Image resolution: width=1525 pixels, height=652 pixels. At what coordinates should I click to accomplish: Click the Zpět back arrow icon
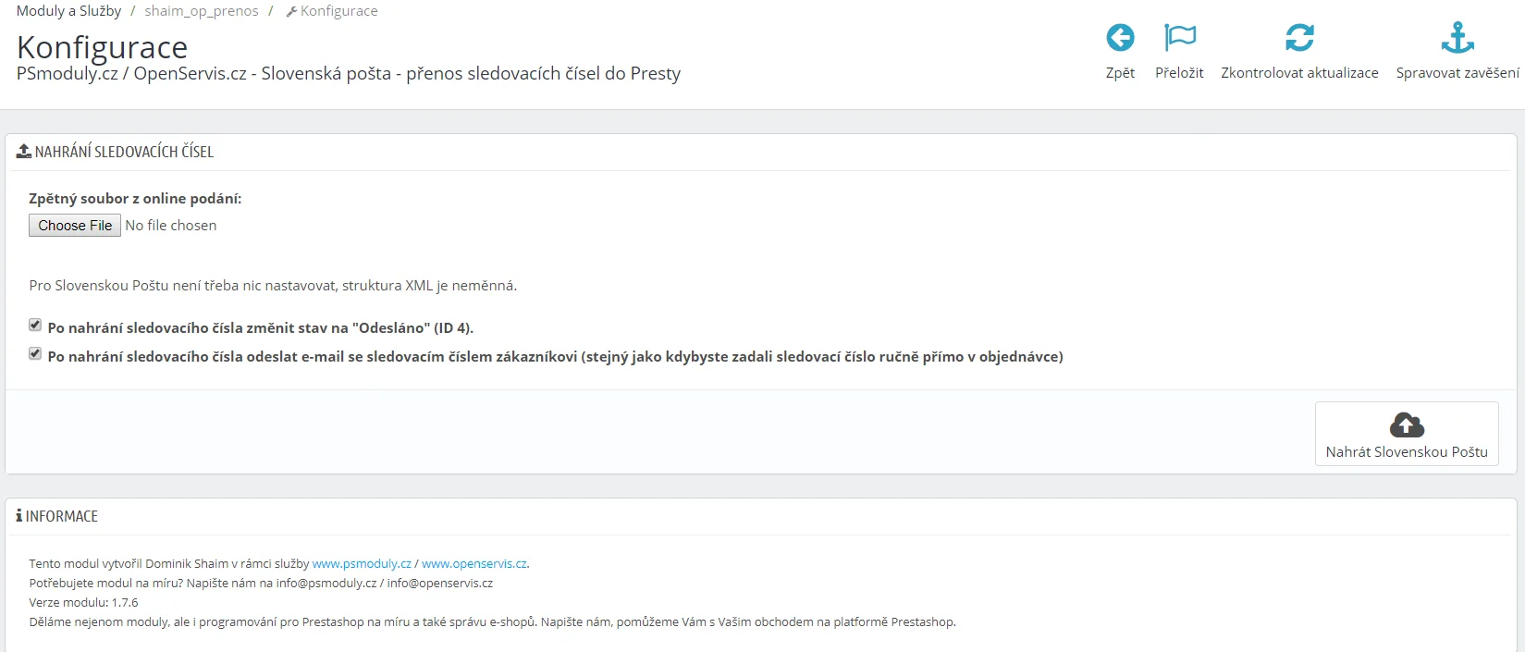point(1120,38)
